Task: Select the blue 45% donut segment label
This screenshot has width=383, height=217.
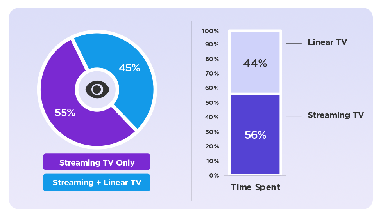Action: tap(129, 68)
